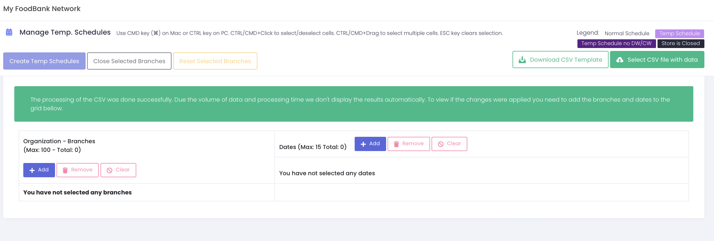Viewport: 714px width, 241px height.
Task: Click the Normal Schedule legend label
Action: (x=627, y=33)
